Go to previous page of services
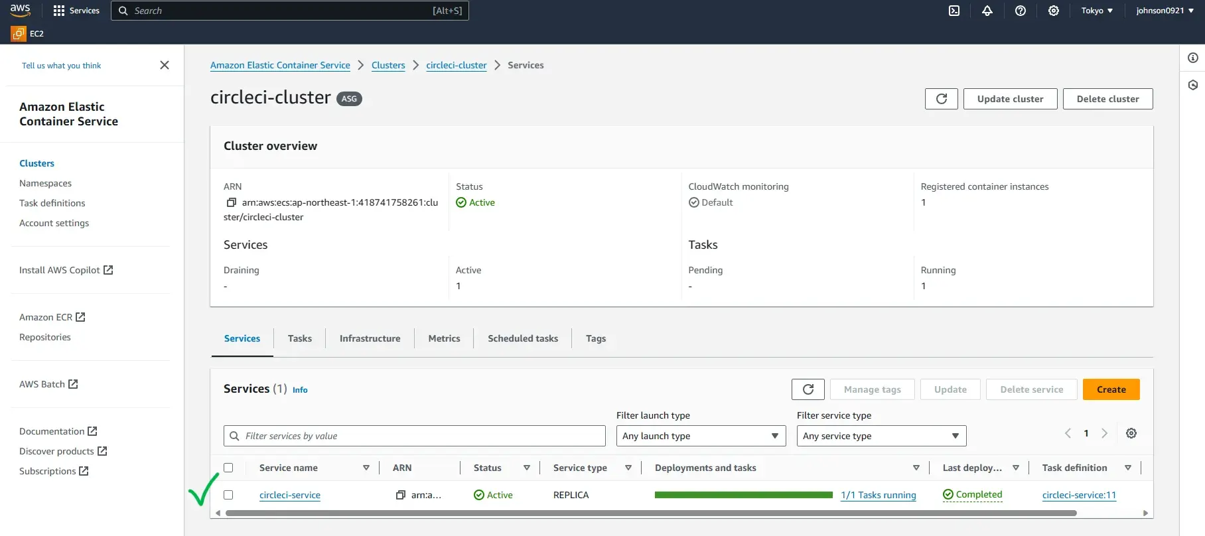This screenshot has width=1205, height=536. pyautogui.click(x=1068, y=433)
